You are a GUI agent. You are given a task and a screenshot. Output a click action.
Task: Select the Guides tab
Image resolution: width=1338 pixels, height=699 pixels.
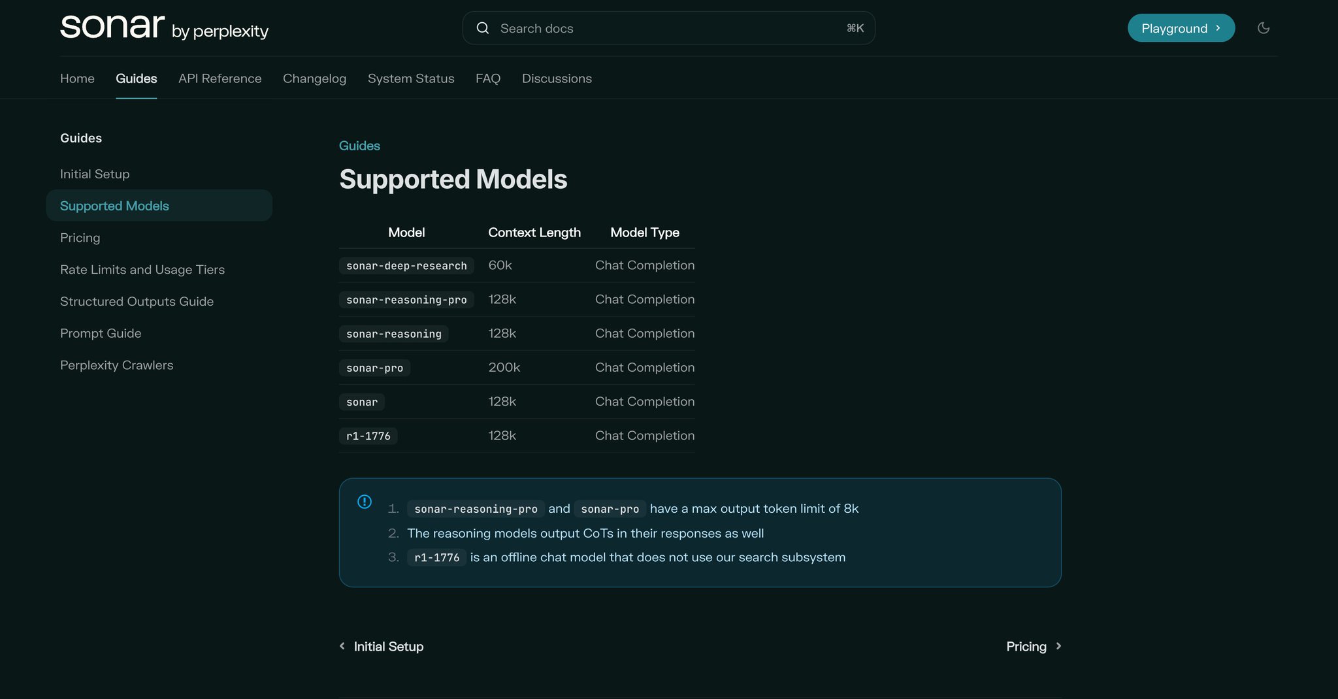[136, 78]
